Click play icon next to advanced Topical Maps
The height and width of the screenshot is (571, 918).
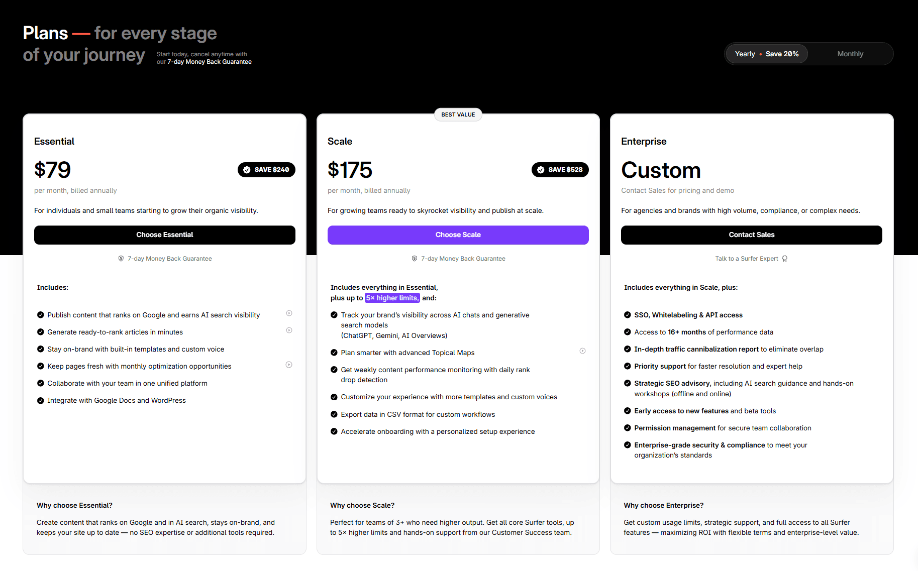tap(582, 351)
